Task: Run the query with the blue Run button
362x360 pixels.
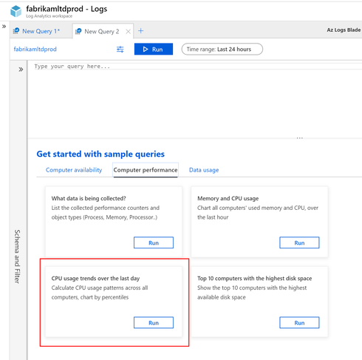Action: pos(154,49)
